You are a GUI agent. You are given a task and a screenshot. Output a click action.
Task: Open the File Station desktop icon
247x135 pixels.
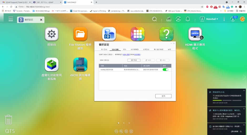pyautogui.click(x=80, y=34)
